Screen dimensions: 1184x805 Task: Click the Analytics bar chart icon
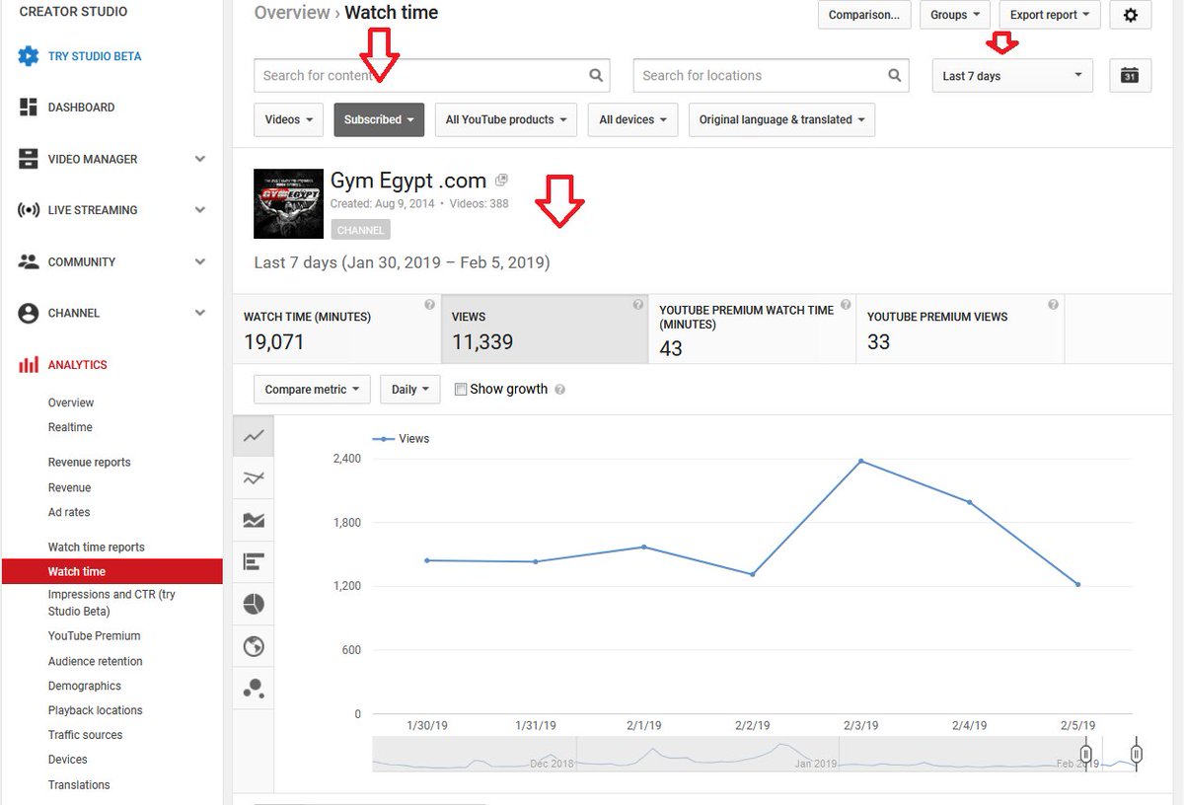click(x=29, y=365)
